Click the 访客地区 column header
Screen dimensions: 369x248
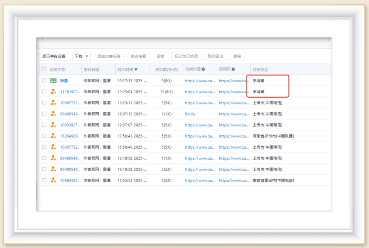[261, 70]
